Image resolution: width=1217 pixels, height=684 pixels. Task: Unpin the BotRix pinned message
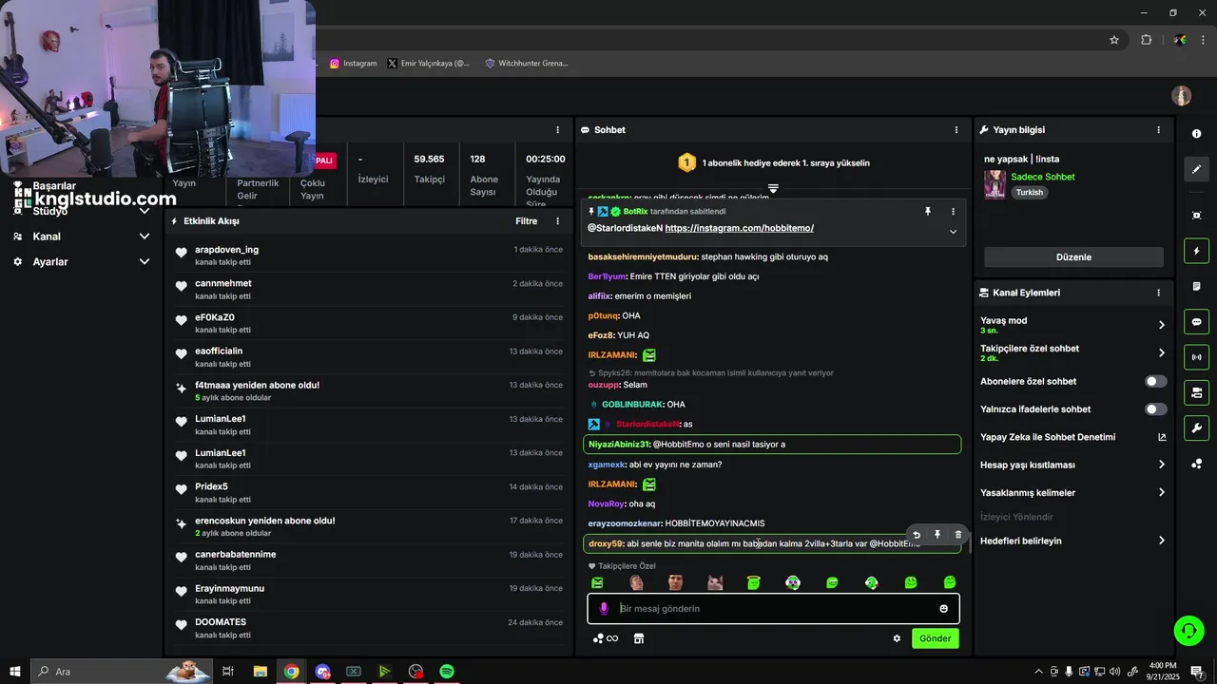(x=928, y=211)
